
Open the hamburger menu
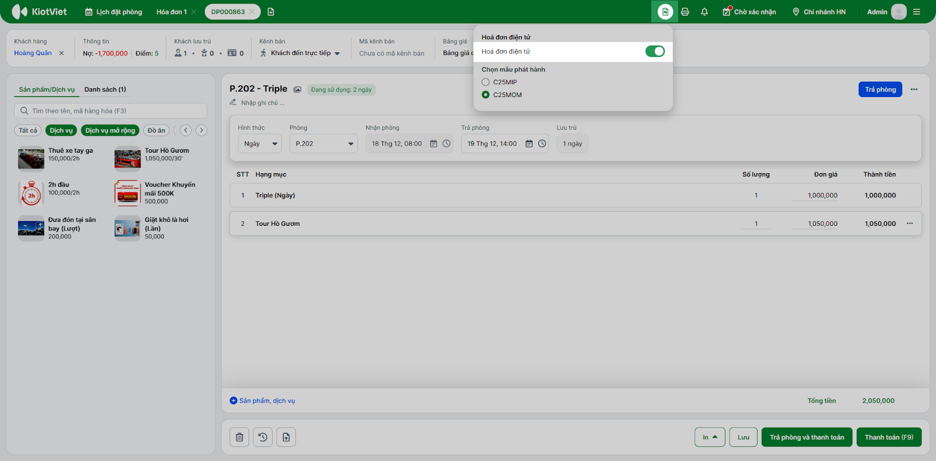[917, 12]
